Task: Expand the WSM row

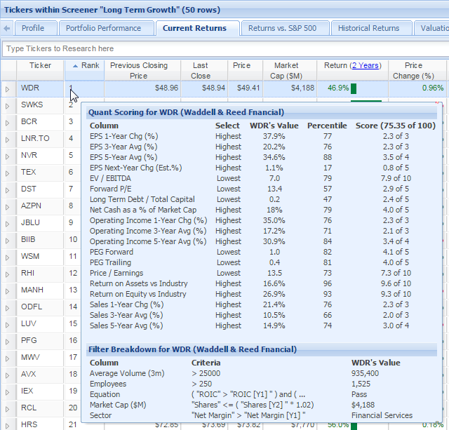Action: point(8,258)
